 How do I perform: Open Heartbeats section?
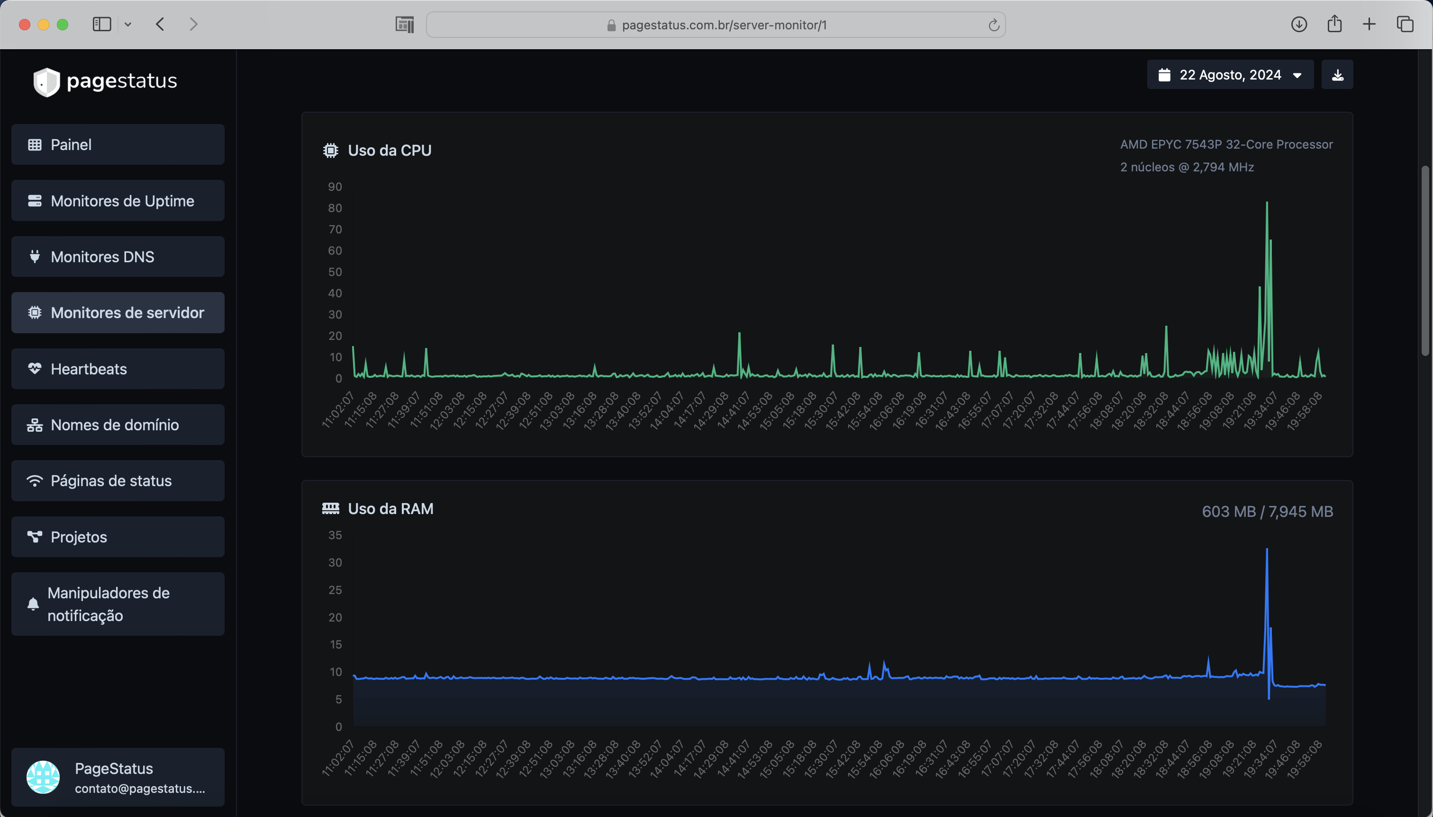click(x=118, y=369)
